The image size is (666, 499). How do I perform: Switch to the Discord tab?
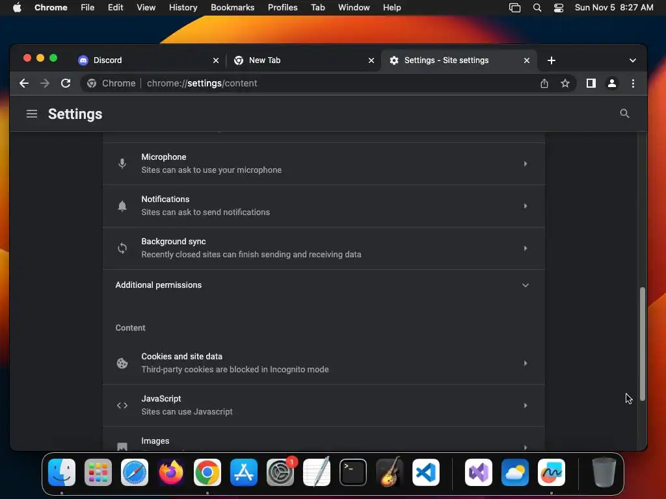(148, 60)
